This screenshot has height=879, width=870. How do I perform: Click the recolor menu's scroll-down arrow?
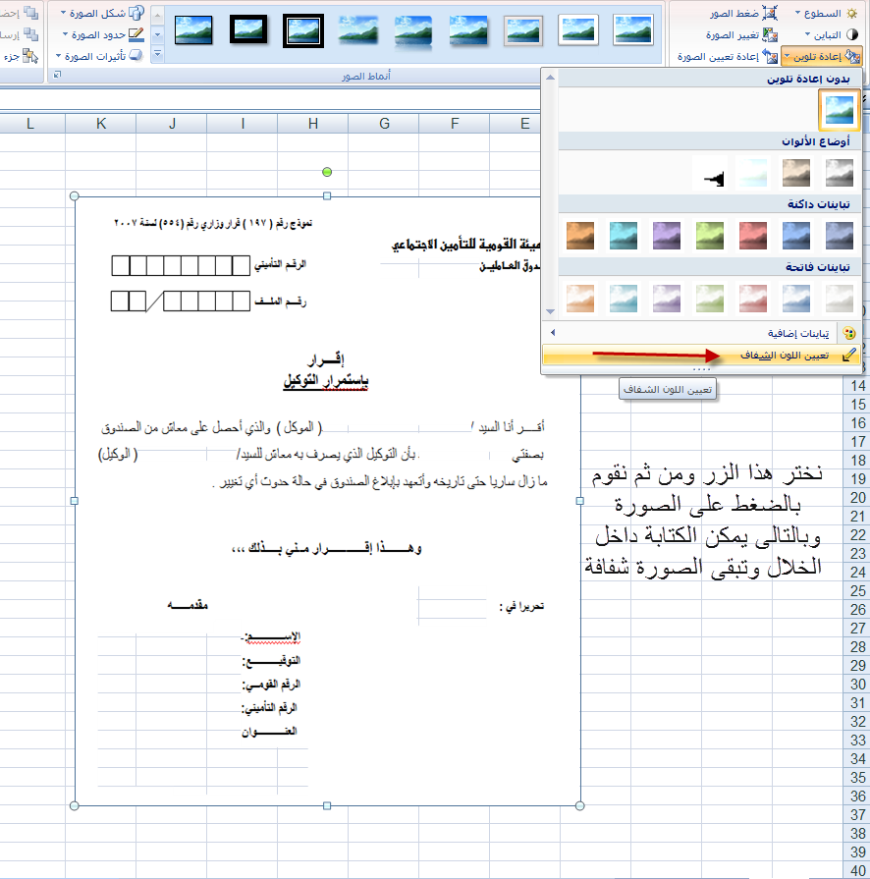(551, 311)
